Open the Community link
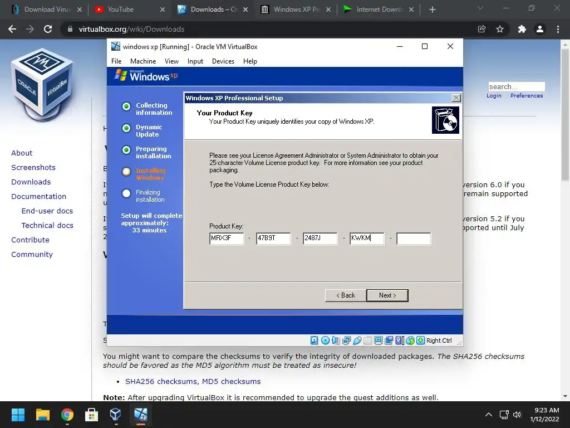 (32, 254)
